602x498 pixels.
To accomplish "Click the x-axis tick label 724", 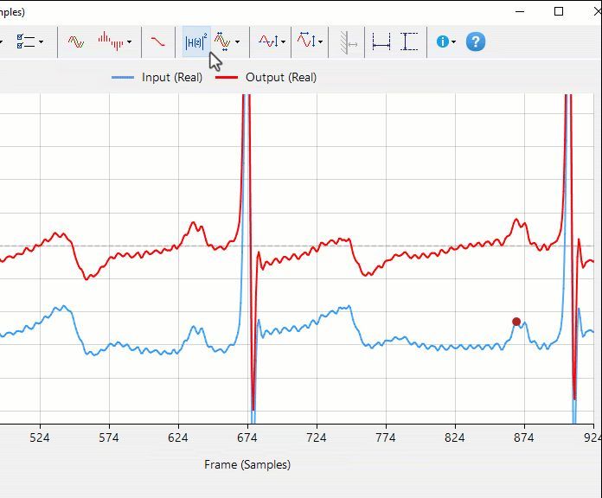I will 317,437.
